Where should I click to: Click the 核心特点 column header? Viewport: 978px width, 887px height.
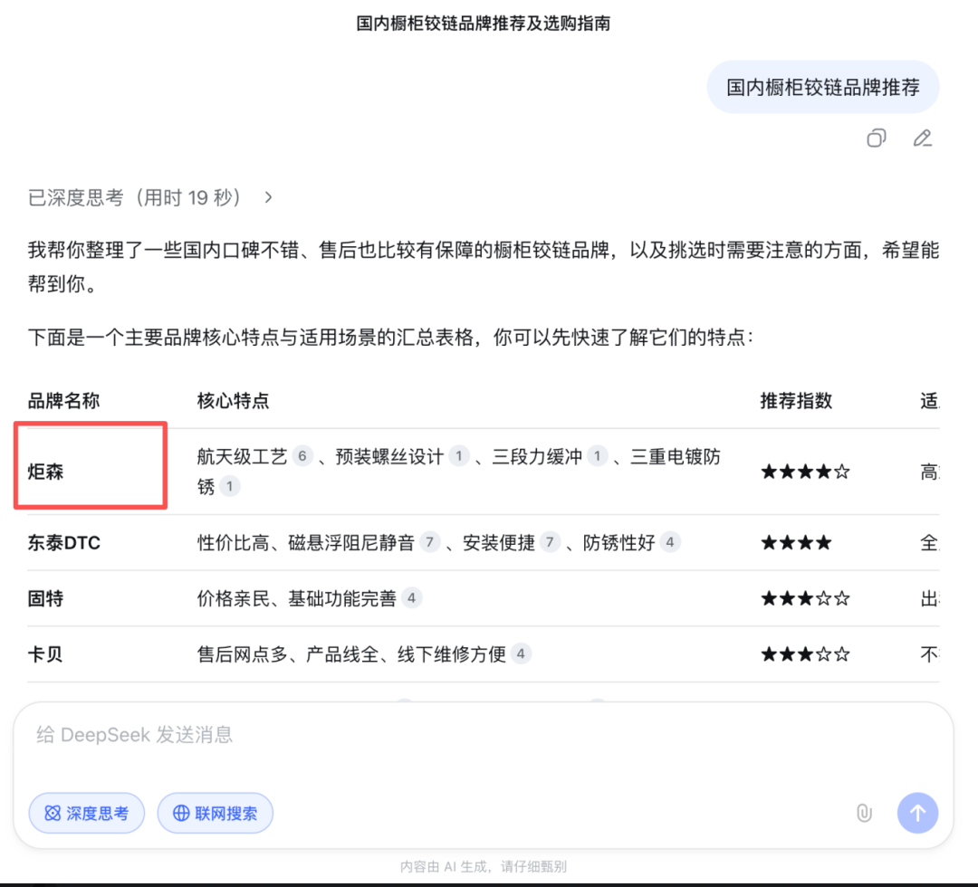[234, 401]
